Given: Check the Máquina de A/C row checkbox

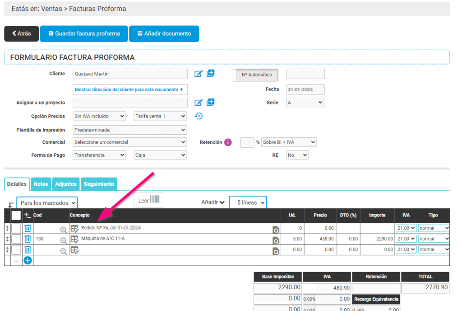Looking at the screenshot, I should coord(16,239).
